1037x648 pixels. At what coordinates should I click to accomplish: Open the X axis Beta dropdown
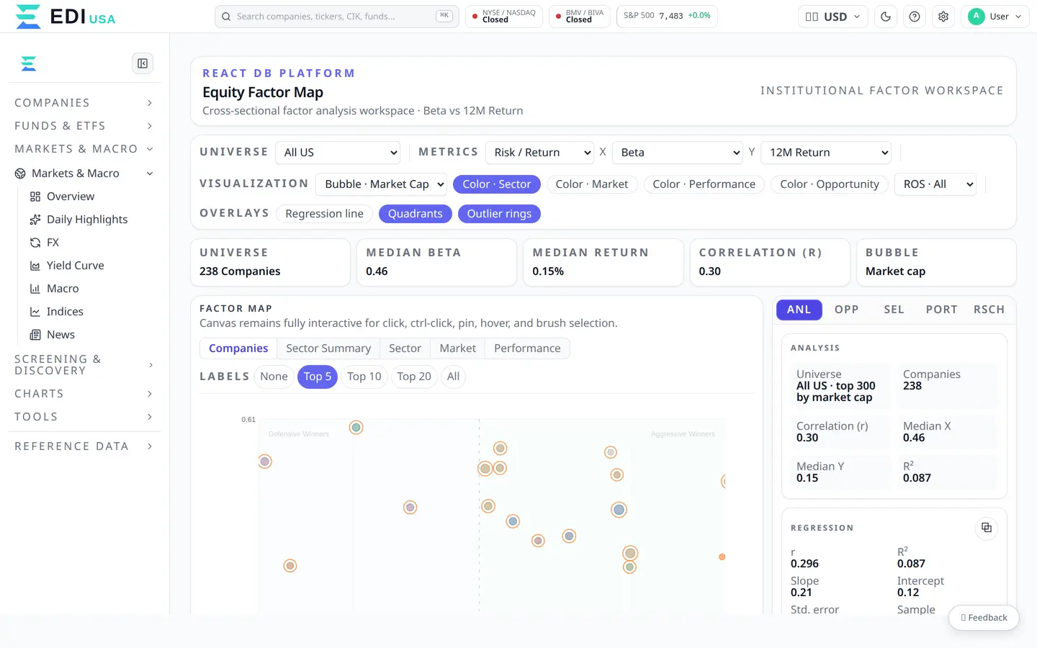click(x=677, y=153)
